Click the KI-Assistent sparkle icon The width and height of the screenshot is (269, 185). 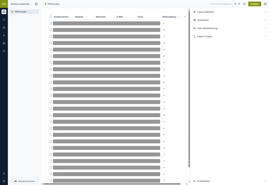point(195,181)
